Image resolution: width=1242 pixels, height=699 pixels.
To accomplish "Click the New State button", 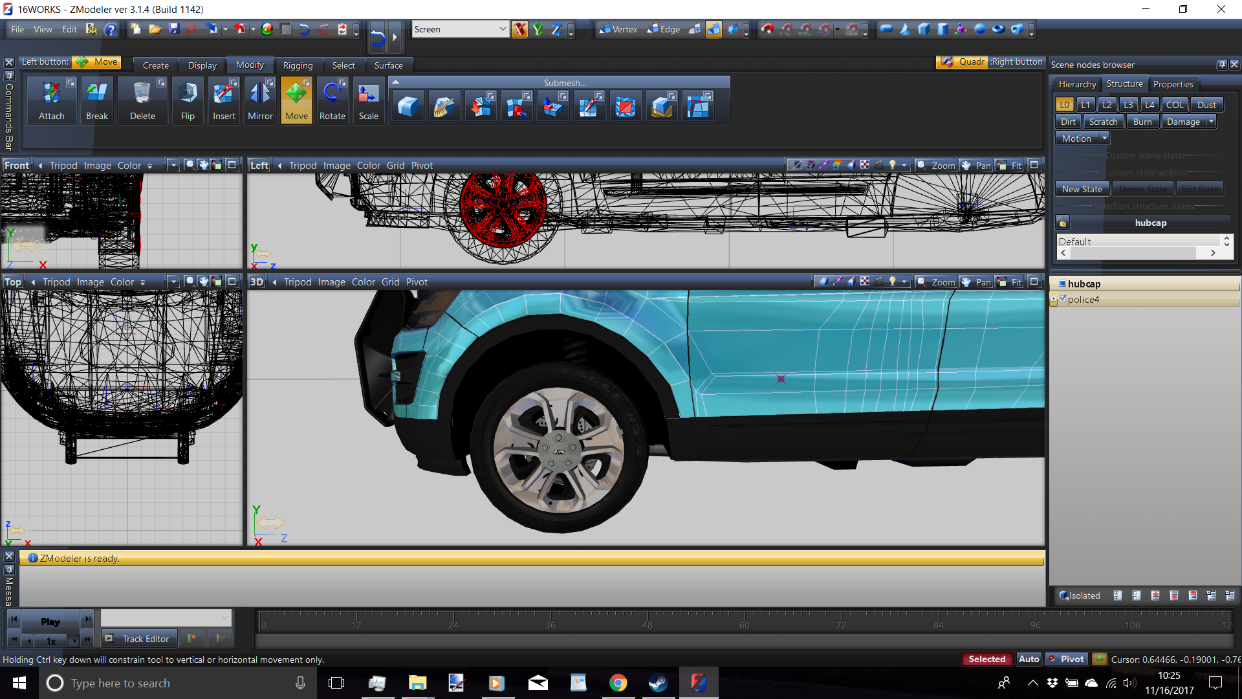I will coord(1082,189).
